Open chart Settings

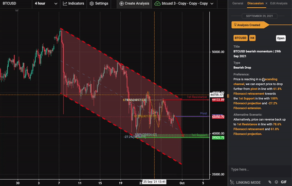99,3
